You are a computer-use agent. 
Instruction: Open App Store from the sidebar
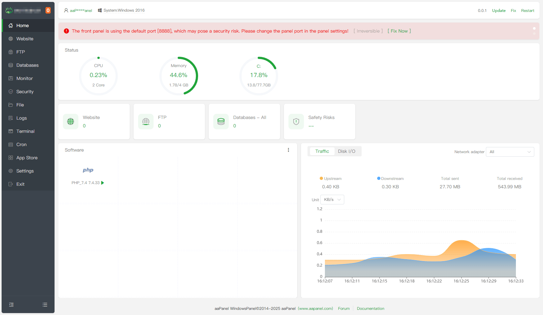tap(27, 158)
